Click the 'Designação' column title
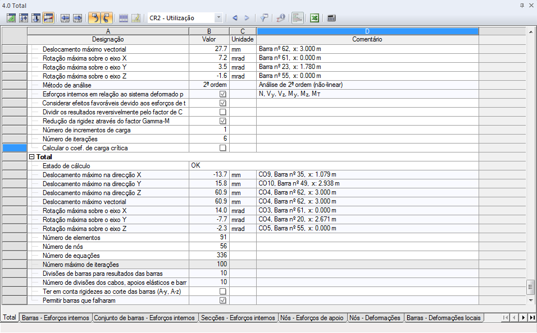 coord(108,39)
